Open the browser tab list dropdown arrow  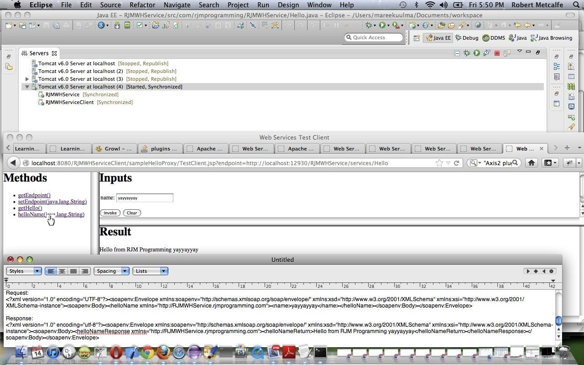579,148
